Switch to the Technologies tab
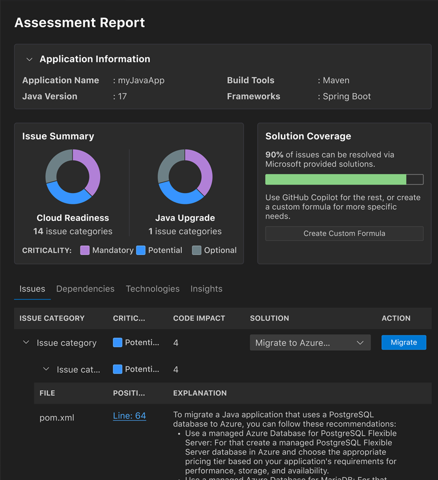Viewport: 438px width, 480px height. (153, 289)
